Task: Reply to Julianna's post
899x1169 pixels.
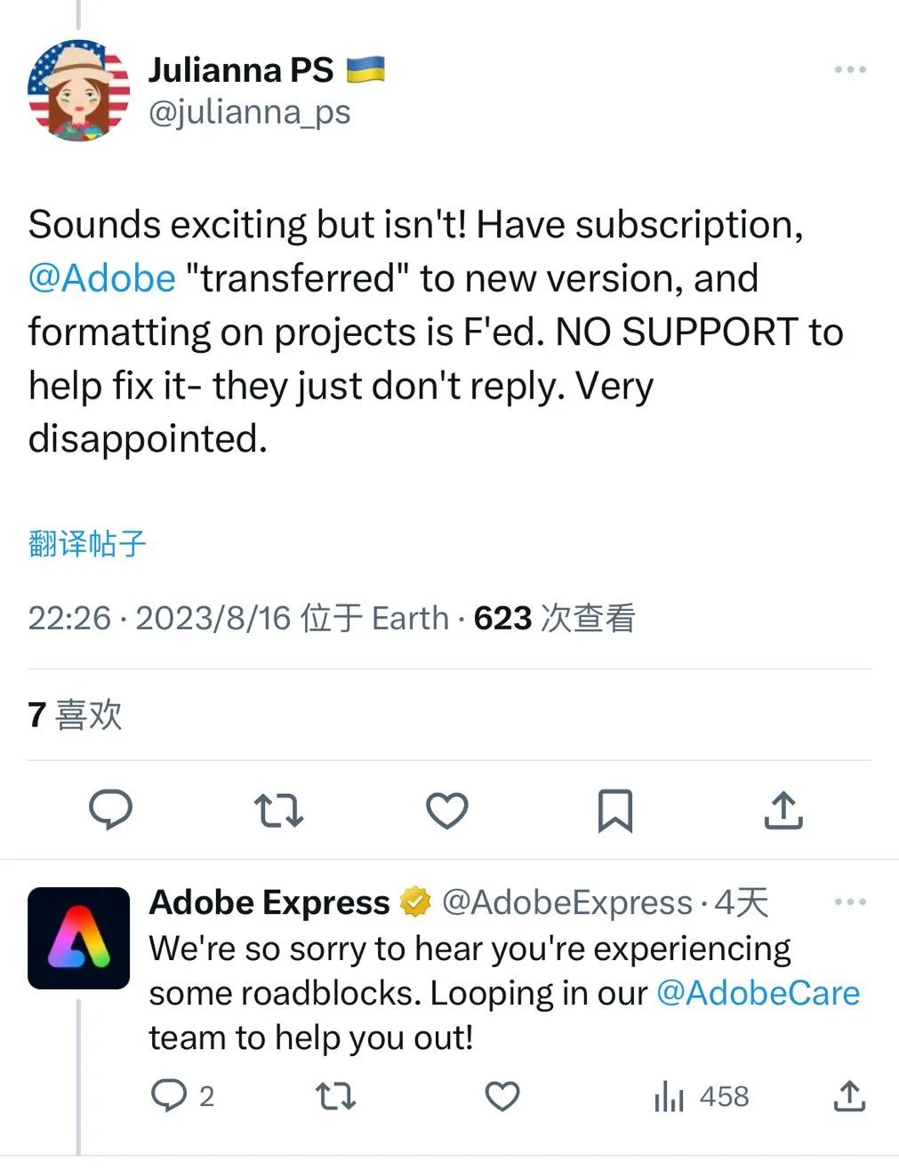Action: coord(111,810)
